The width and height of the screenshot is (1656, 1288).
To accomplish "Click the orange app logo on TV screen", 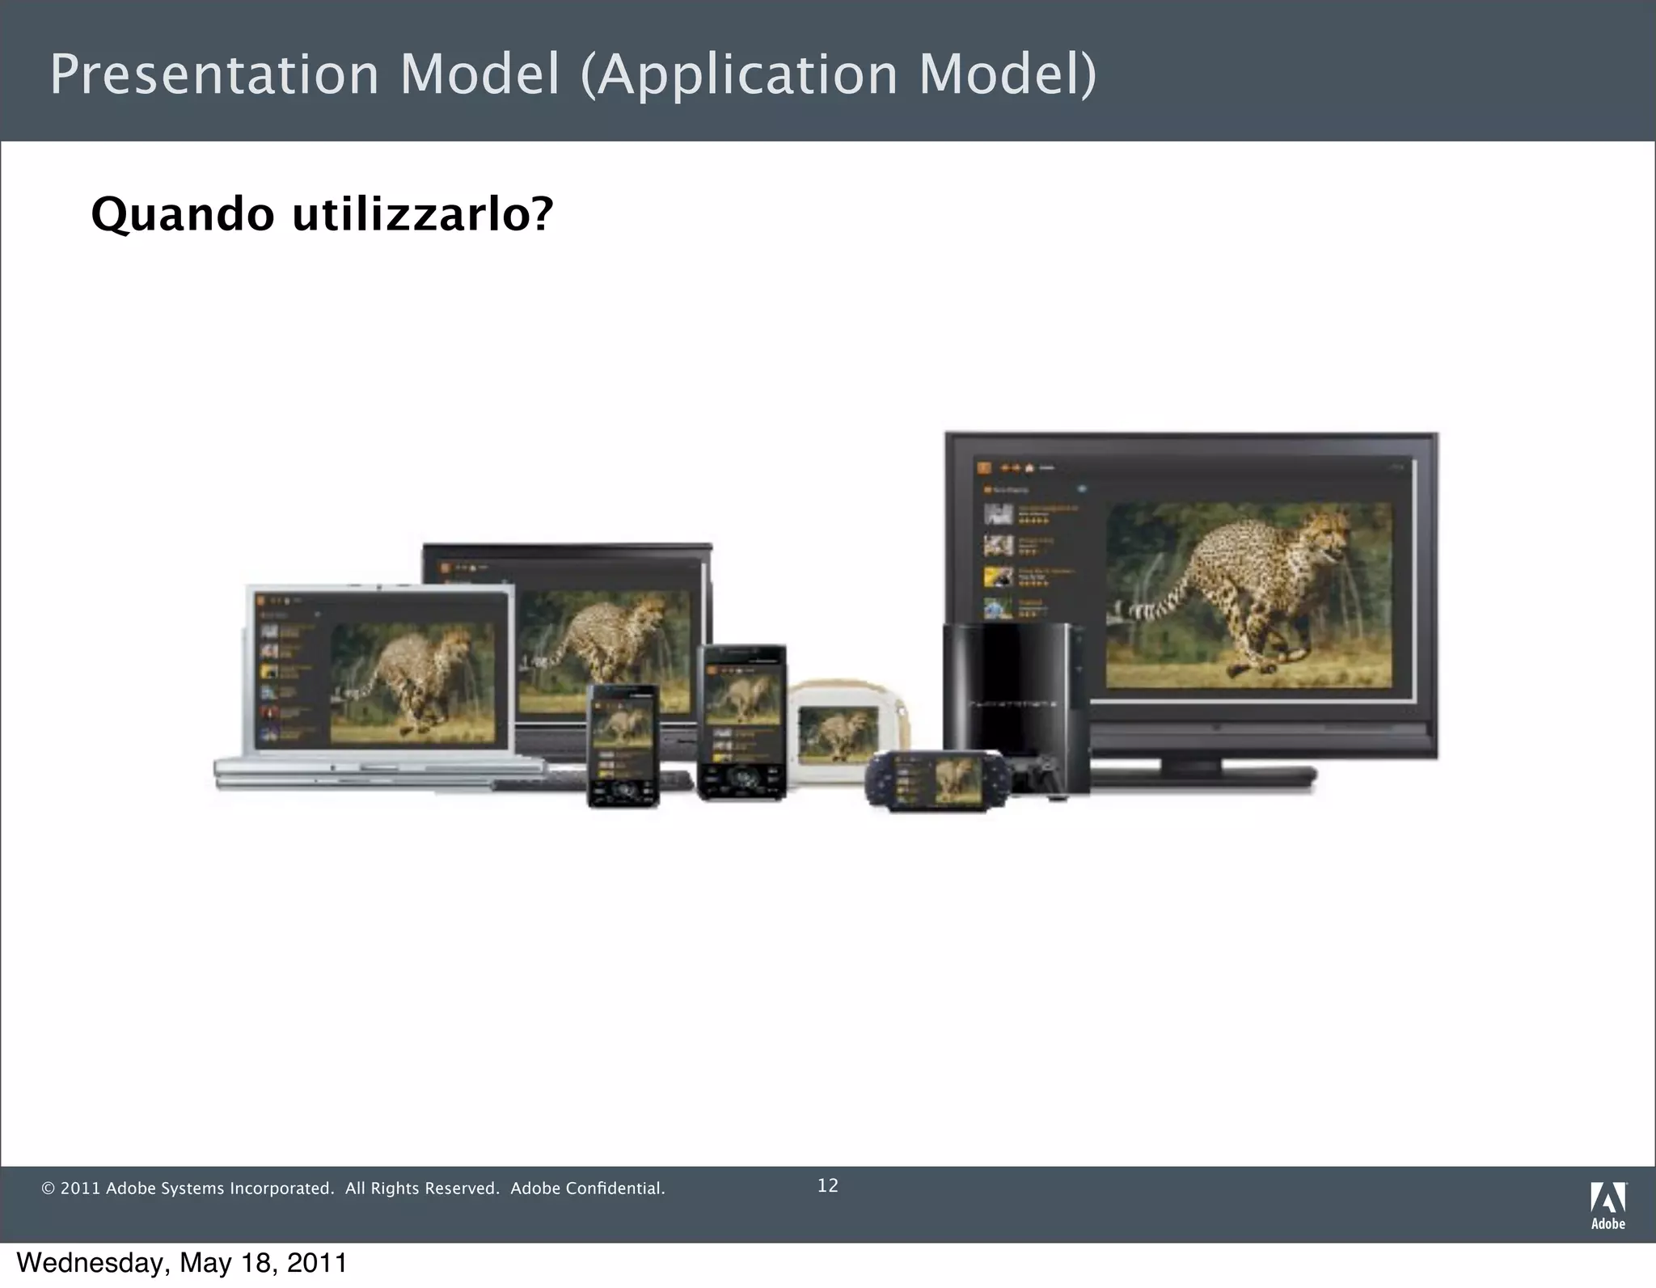I will [x=984, y=467].
